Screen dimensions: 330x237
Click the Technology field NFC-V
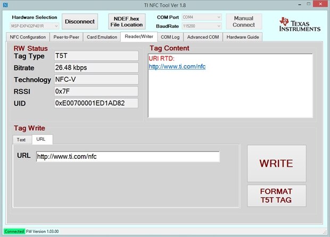tap(96, 79)
